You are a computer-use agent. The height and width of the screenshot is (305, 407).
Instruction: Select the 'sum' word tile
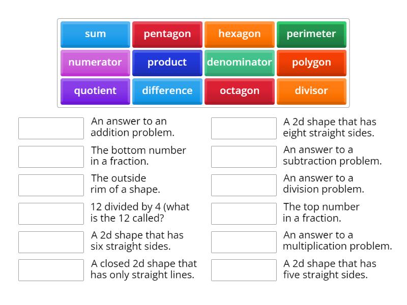click(x=95, y=34)
